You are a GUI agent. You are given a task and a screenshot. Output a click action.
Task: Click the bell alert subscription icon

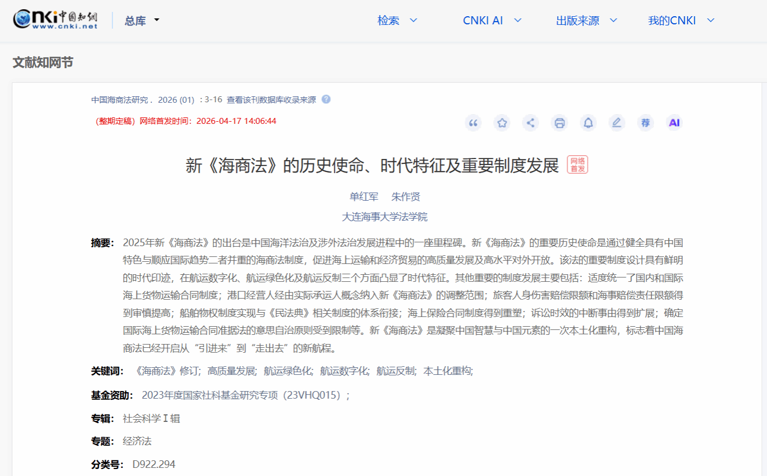(588, 123)
